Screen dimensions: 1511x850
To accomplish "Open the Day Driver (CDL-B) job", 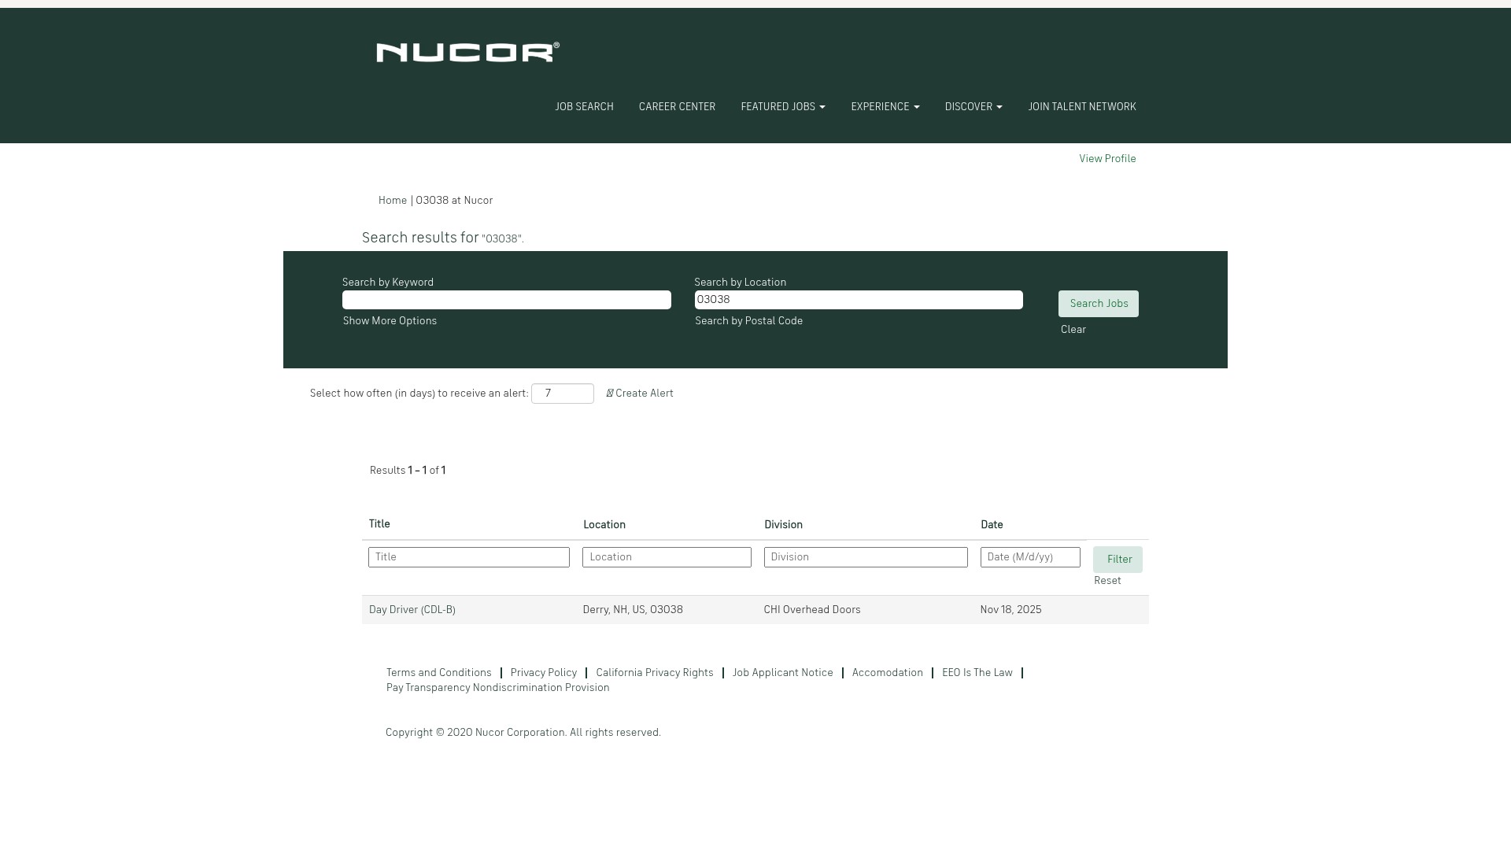I will coord(412,610).
